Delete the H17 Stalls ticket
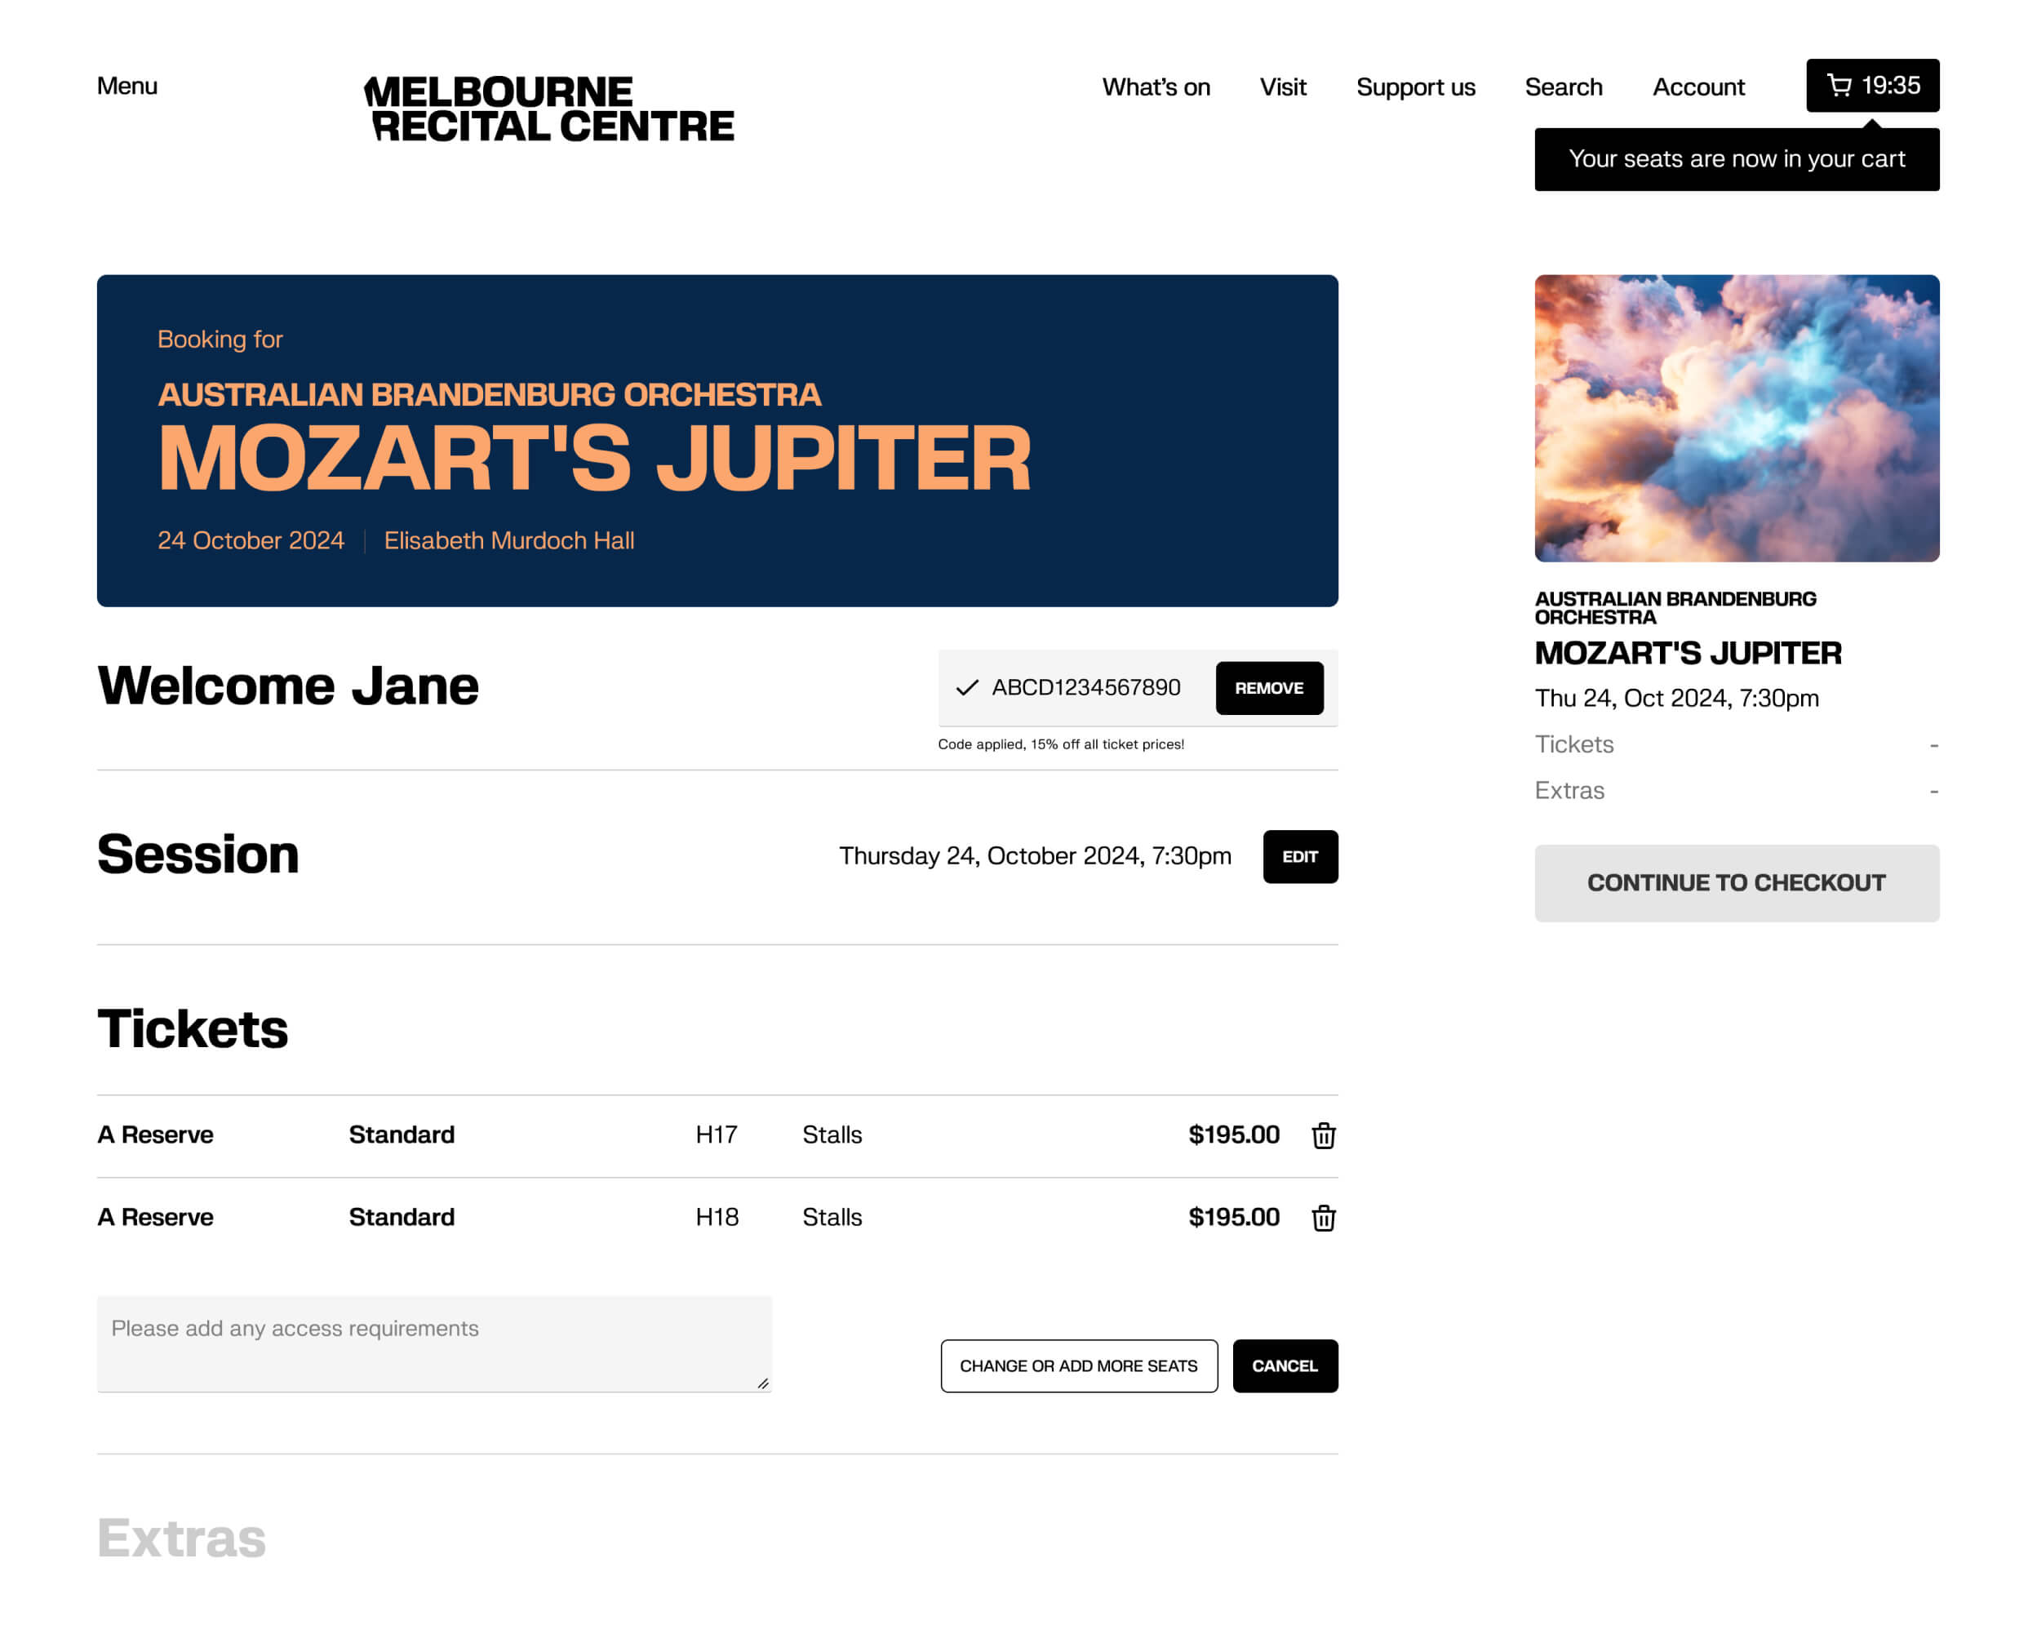 click(1324, 1134)
